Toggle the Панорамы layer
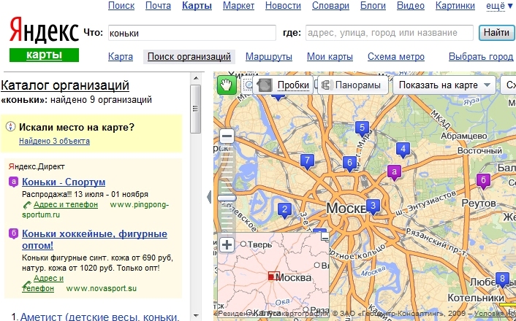The width and height of the screenshot is (516, 321). (x=353, y=85)
